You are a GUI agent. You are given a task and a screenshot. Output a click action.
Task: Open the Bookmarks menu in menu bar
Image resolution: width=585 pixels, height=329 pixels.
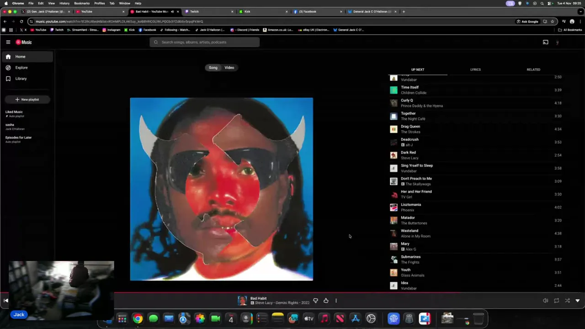pyautogui.click(x=82, y=3)
